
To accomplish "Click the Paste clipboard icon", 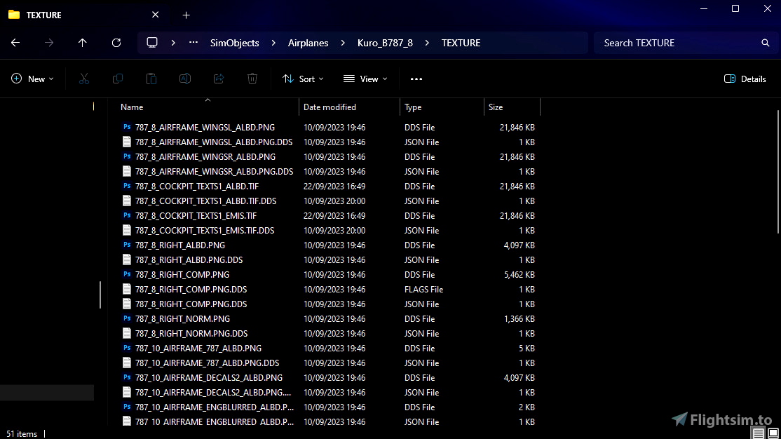I will coord(151,79).
